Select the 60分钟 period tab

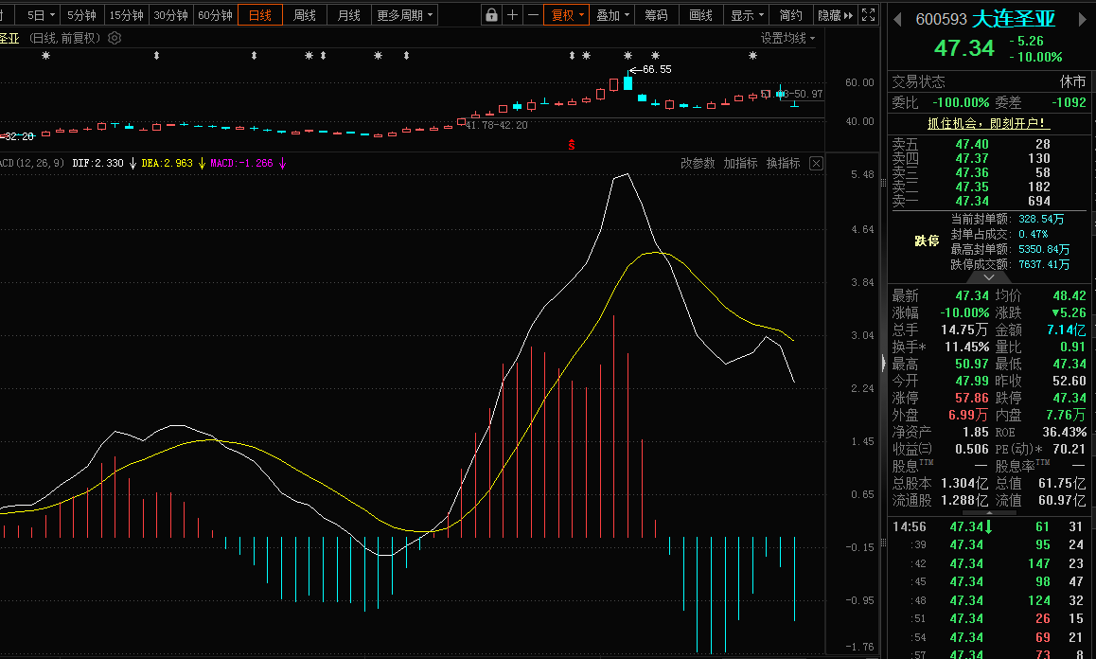click(x=215, y=15)
